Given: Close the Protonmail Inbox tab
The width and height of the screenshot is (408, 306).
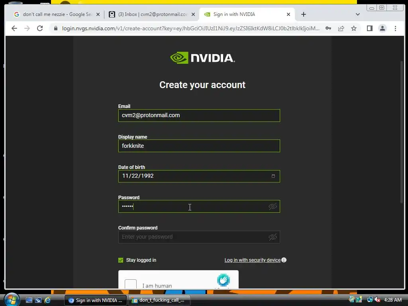Looking at the screenshot, I should pos(193,14).
